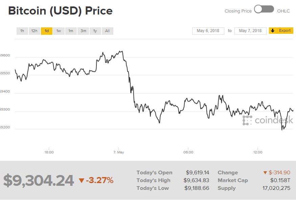Toggle the Closing Price / OHLC switch
Image resolution: width=296 pixels, height=200 pixels.
pyautogui.click(x=264, y=9)
